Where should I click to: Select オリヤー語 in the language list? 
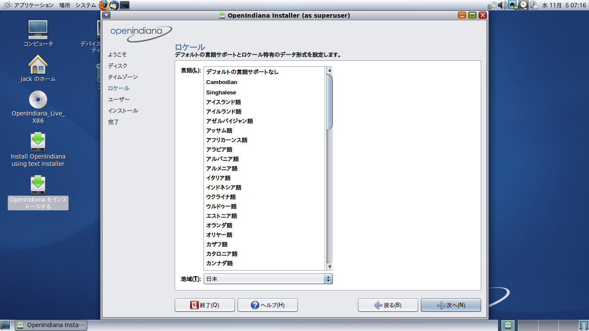point(264,235)
